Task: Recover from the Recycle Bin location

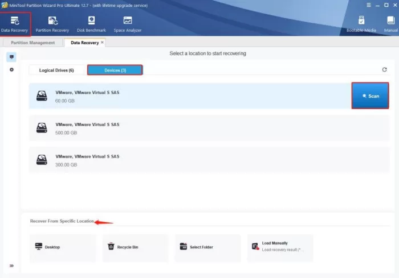Action: [136, 247]
